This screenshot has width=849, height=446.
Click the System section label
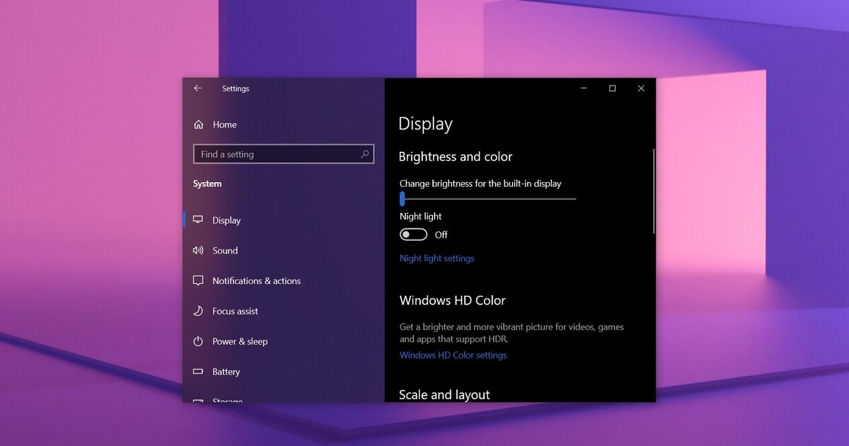(x=207, y=184)
